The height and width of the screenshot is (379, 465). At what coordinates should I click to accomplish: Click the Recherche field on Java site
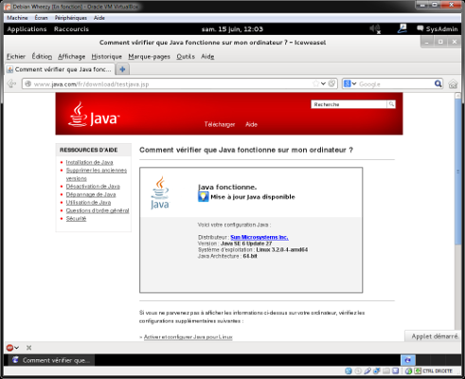coord(349,104)
